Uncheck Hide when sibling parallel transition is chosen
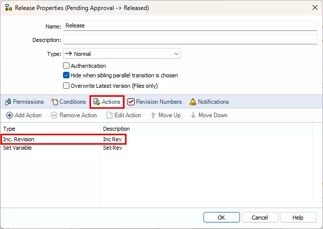 click(66, 75)
